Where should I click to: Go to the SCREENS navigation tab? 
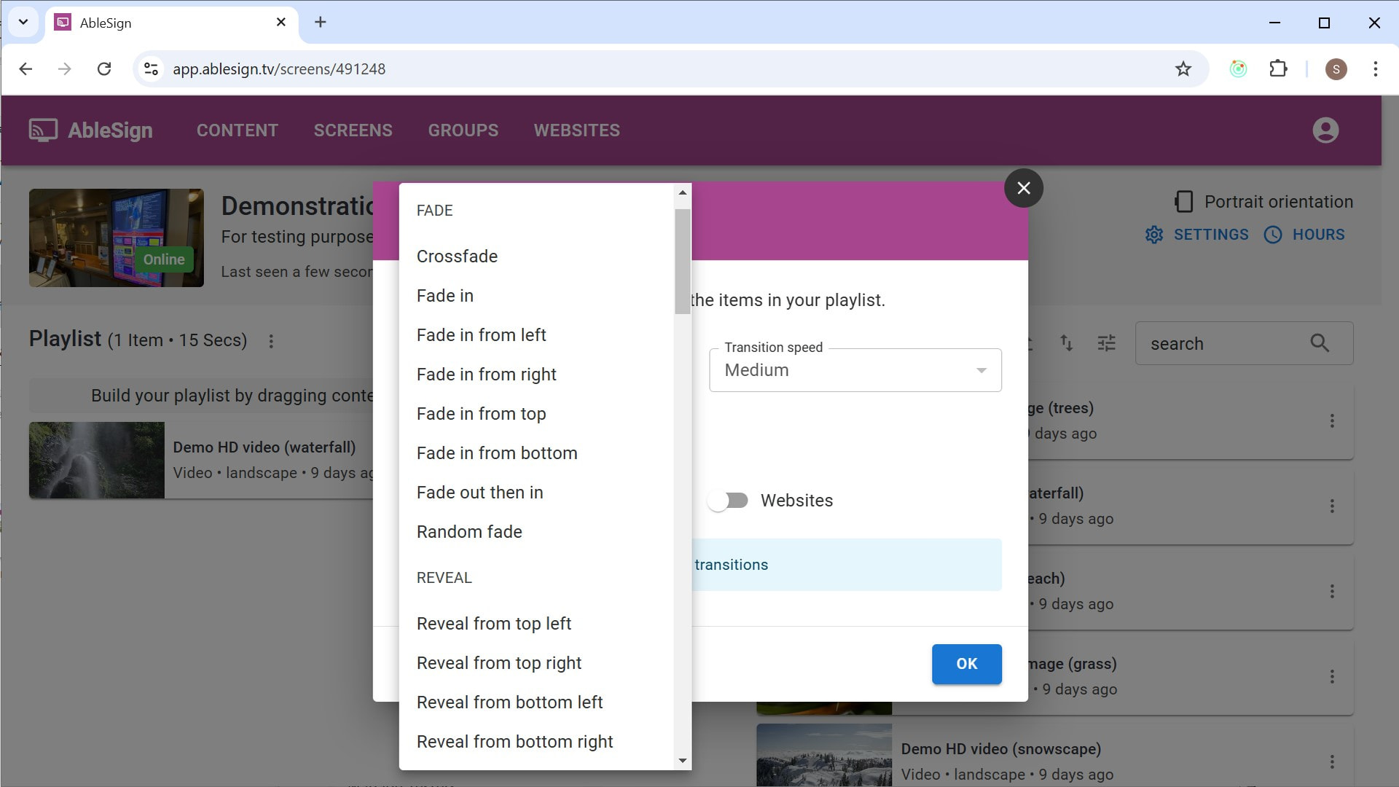[x=353, y=130]
